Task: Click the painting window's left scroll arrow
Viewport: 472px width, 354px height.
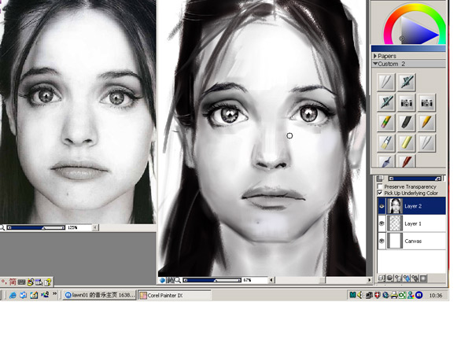Action: pyautogui.click(x=271, y=280)
